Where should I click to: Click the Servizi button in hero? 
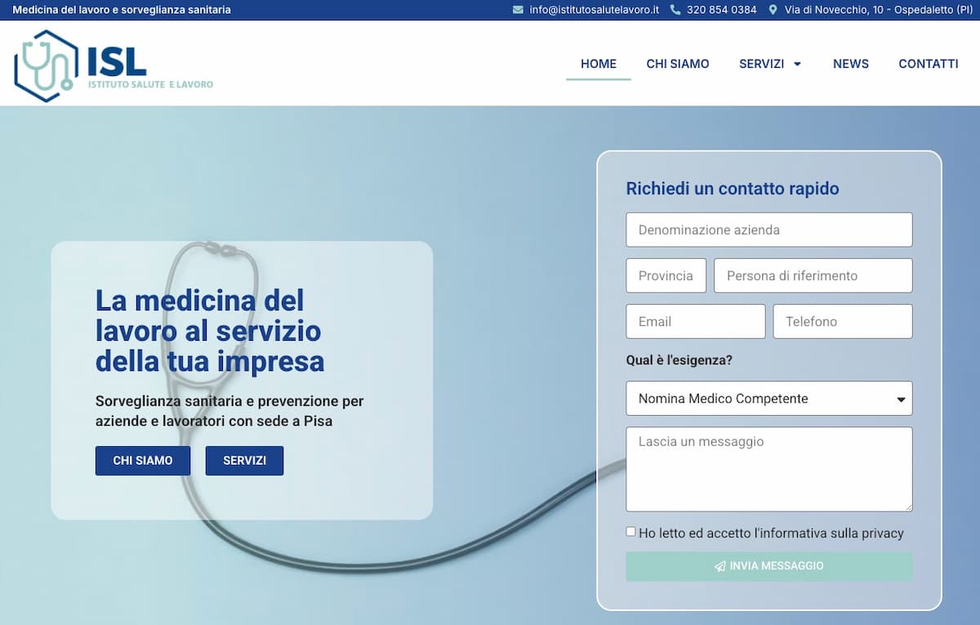(244, 461)
